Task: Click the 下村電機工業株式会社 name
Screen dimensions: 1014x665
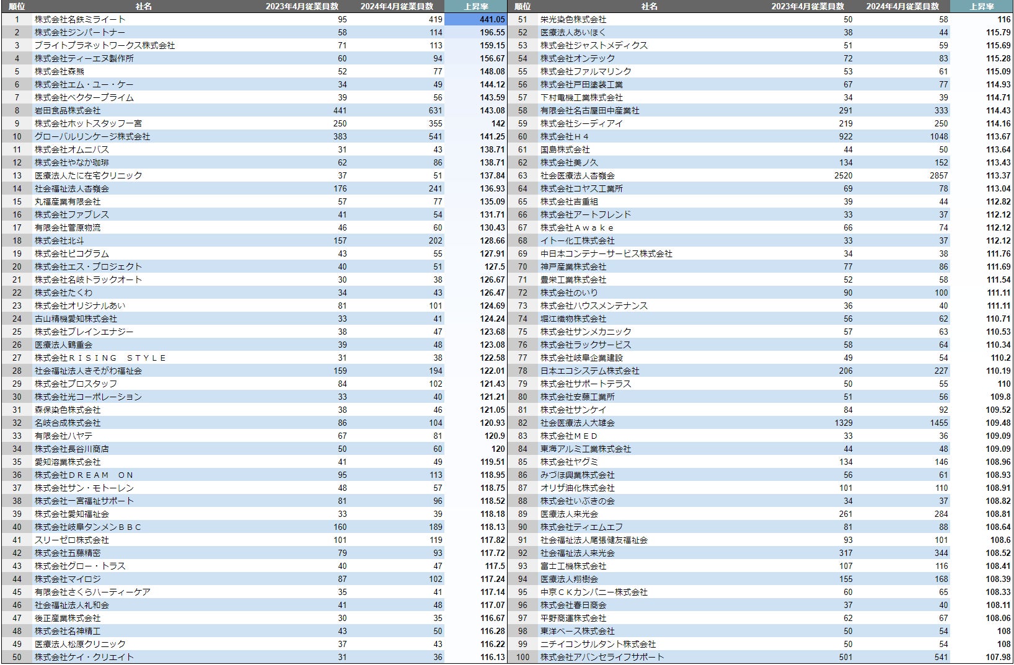Action: click(581, 97)
